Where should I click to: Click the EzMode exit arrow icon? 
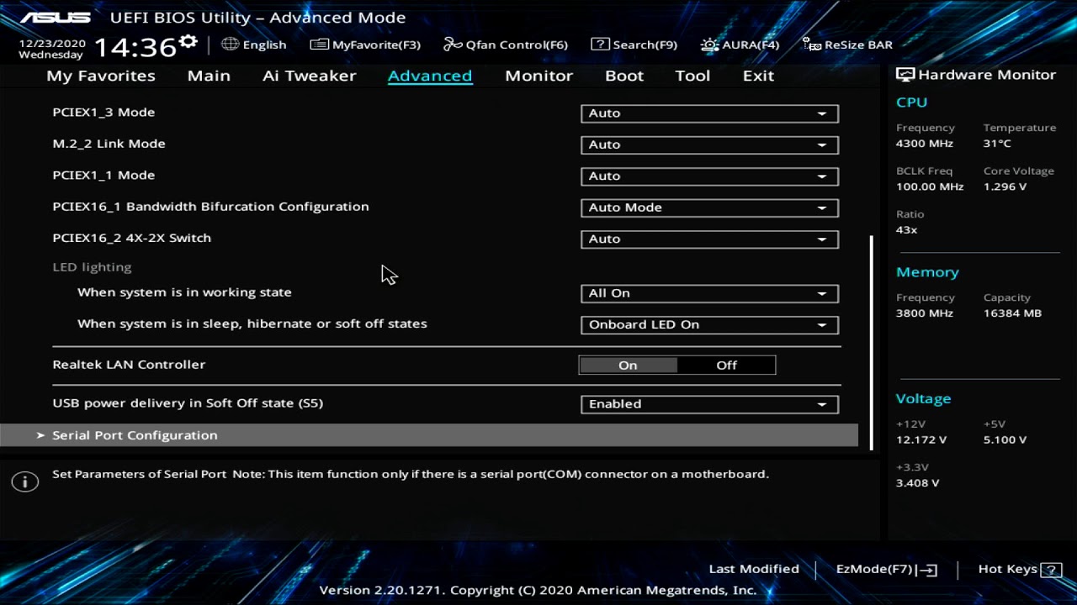928,570
